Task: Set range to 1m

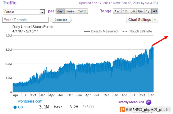Action: tap(125, 11)
